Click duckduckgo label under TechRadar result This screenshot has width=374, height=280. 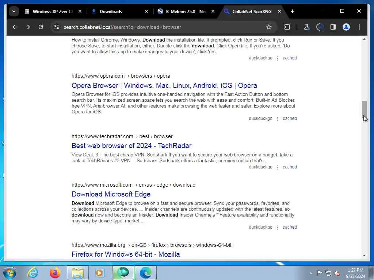pyautogui.click(x=260, y=167)
